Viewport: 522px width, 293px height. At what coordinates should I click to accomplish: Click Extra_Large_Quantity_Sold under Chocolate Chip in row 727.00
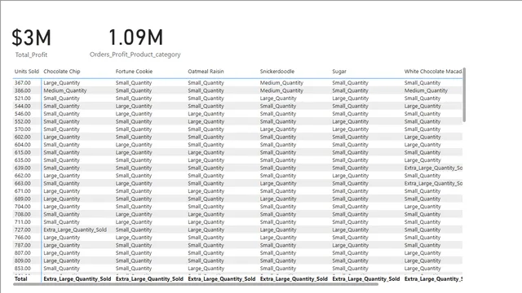click(x=75, y=230)
